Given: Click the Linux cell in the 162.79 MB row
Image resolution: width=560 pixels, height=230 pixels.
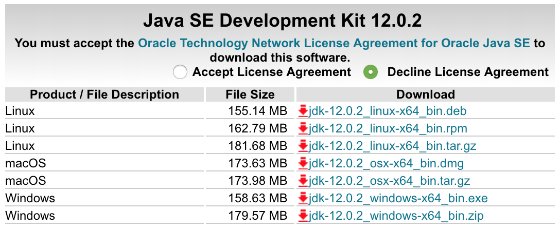Looking at the screenshot, I should (104, 129).
